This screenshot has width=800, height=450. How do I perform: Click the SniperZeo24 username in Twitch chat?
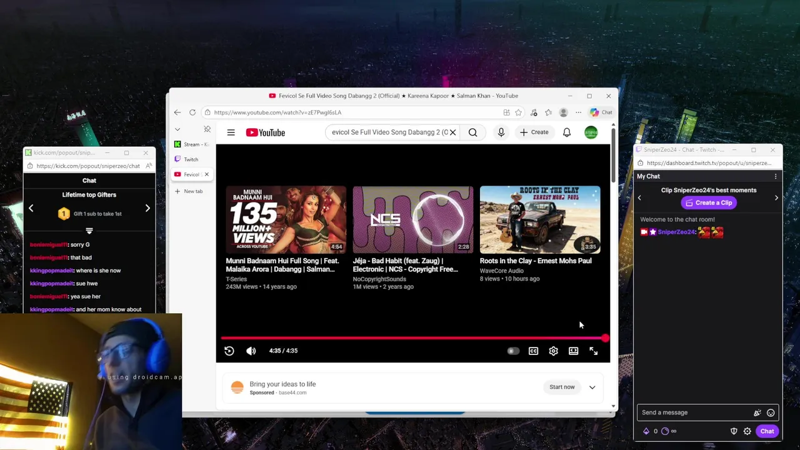pyautogui.click(x=677, y=232)
